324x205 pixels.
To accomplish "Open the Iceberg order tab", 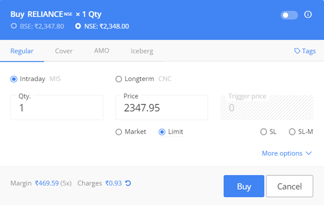I will point(142,51).
